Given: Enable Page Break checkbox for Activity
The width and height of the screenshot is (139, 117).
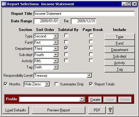Looking at the screenshot, I should tap(91, 60).
